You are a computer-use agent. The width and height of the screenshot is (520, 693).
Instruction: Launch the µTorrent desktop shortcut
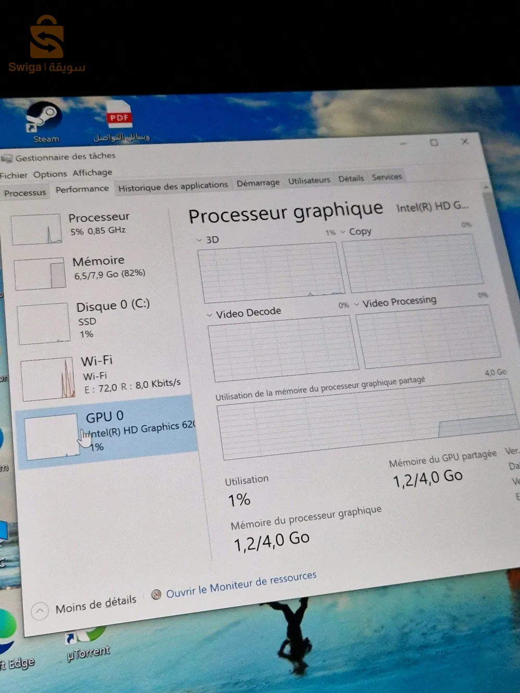[88, 643]
